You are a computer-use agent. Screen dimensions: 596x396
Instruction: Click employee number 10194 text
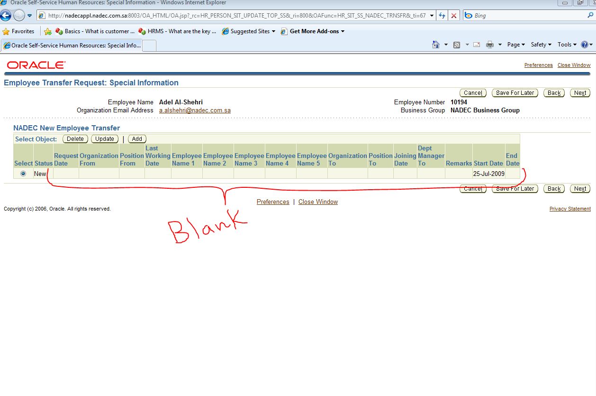[x=459, y=102]
